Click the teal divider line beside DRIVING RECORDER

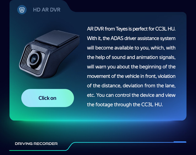98,146
